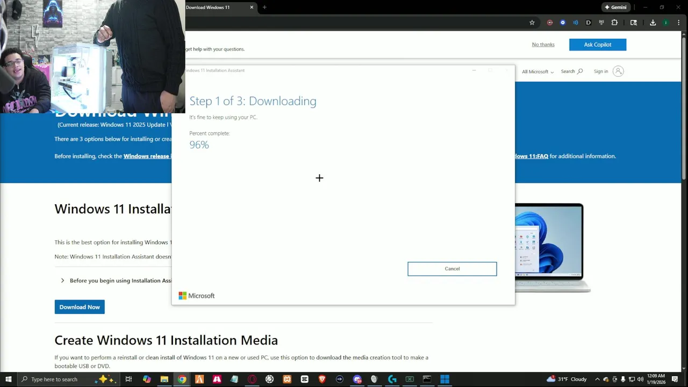This screenshot has height=387, width=688.
Task: Bookmark this page with the star icon
Action: coord(532,23)
